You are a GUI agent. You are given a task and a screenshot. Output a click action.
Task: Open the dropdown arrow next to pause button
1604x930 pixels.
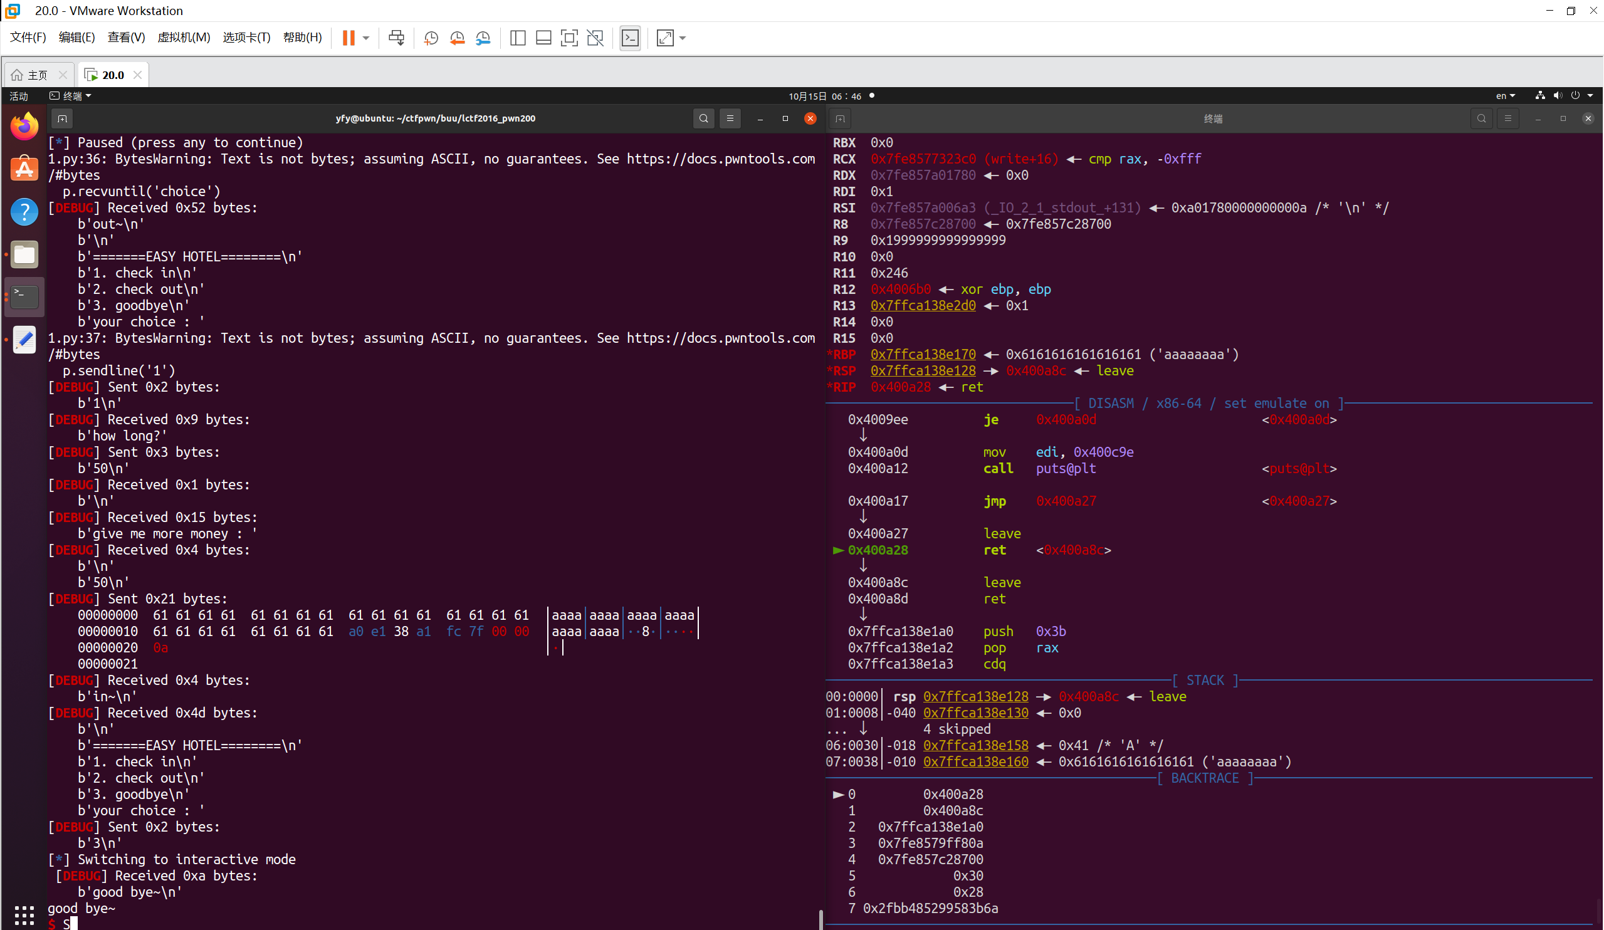tap(366, 38)
